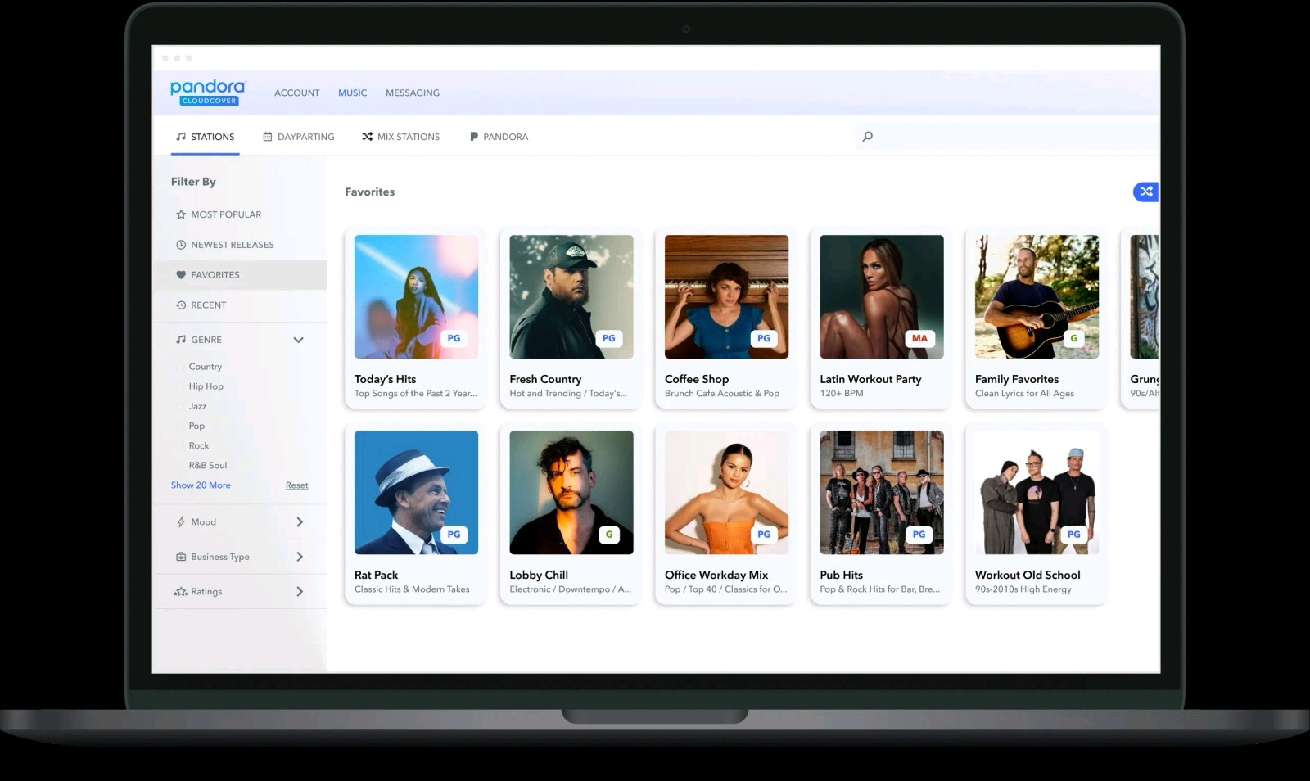Tick the Hip Hop genre checkbox

pyautogui.click(x=180, y=386)
